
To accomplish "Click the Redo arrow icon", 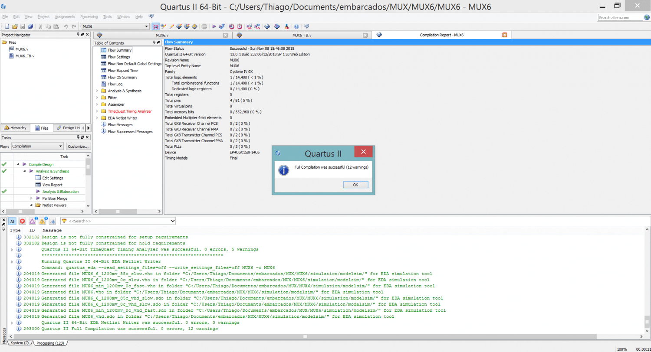I will tap(74, 26).
